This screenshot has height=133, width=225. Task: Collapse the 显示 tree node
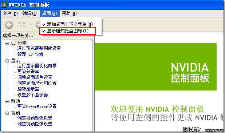coord(7,61)
